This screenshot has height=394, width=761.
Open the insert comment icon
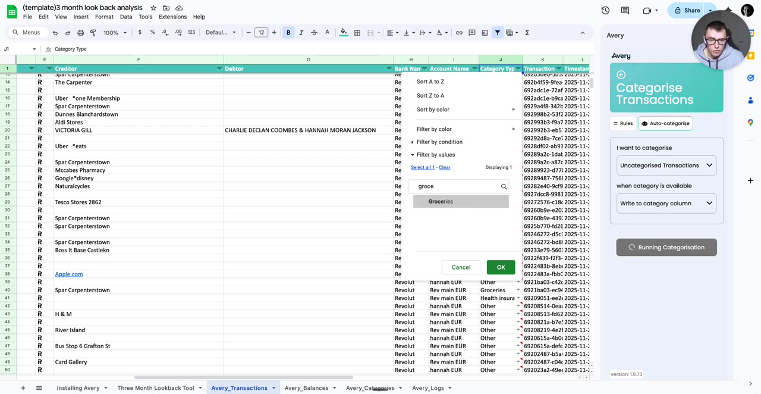[471, 33]
